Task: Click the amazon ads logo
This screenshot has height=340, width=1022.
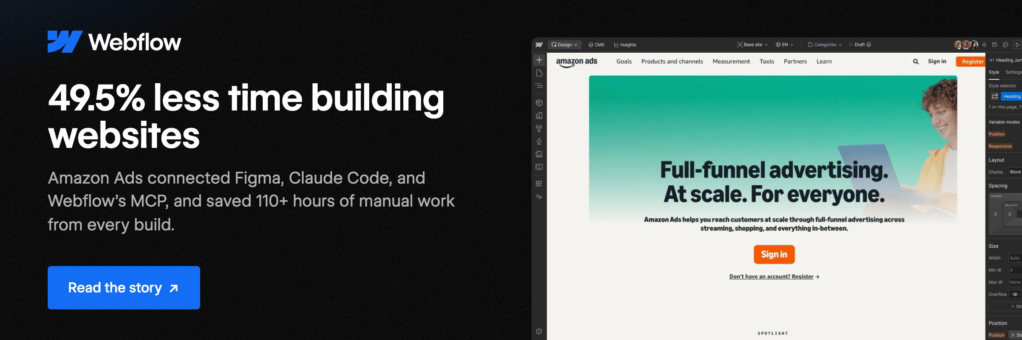Action: 577,62
